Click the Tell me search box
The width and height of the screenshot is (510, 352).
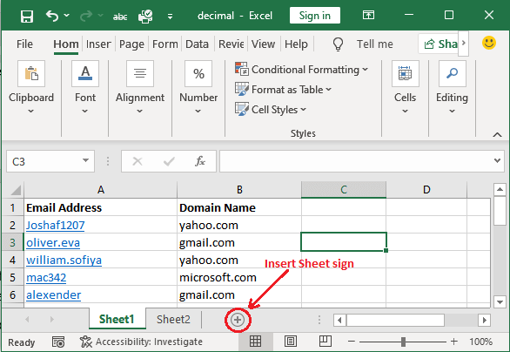point(375,44)
